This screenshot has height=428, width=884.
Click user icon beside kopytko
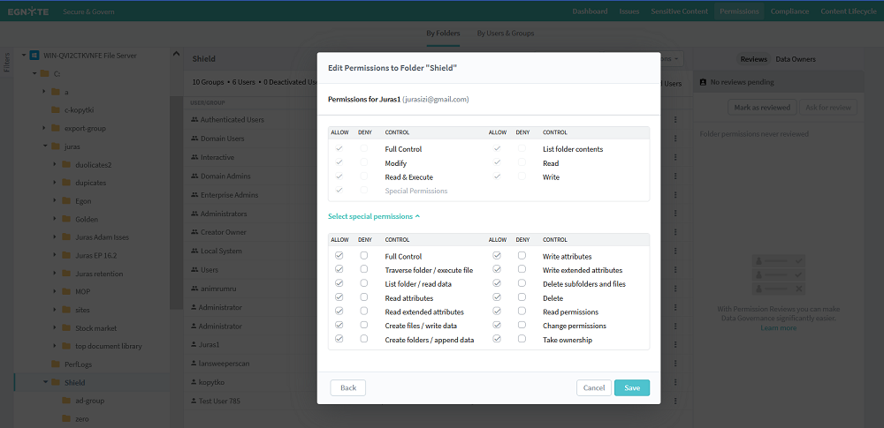pyautogui.click(x=194, y=382)
